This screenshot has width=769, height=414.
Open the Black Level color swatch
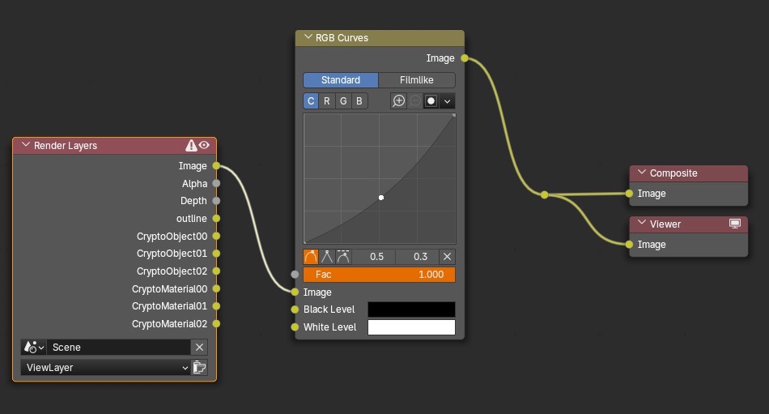411,309
